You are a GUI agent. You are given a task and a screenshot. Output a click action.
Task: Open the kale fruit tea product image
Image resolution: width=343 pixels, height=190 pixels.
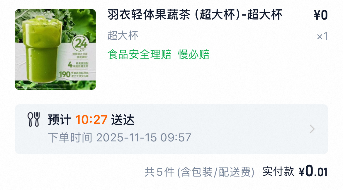[x=55, y=49]
